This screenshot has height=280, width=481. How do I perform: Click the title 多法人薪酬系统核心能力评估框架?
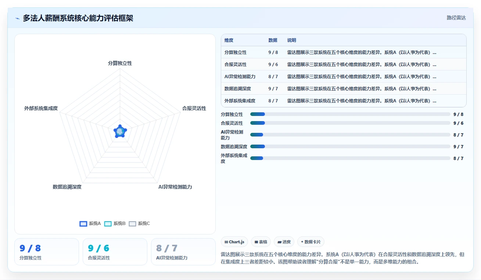pos(78,18)
